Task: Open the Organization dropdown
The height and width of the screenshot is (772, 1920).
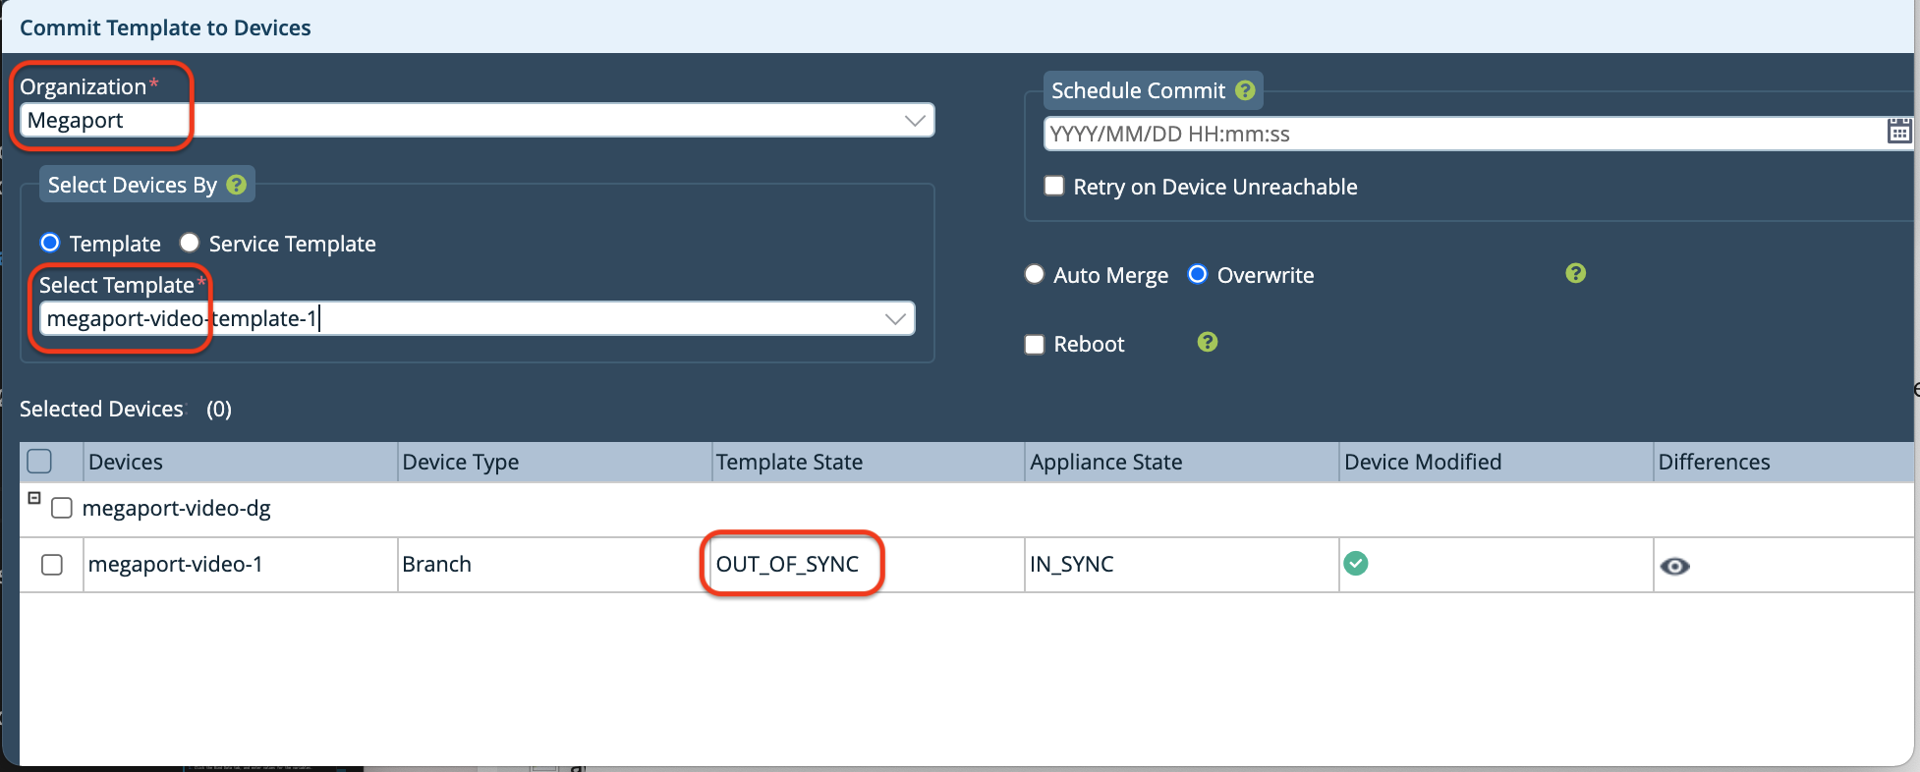Action: 914,121
